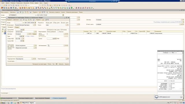
Task: Click monitor icon in notification popup
Action: click(x=156, y=97)
